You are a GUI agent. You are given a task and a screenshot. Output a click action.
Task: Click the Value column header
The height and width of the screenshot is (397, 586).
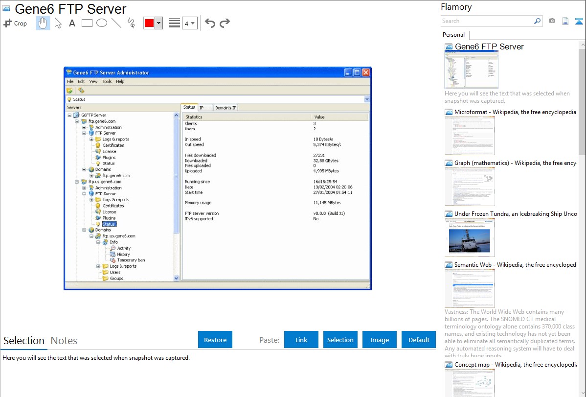[340, 117]
